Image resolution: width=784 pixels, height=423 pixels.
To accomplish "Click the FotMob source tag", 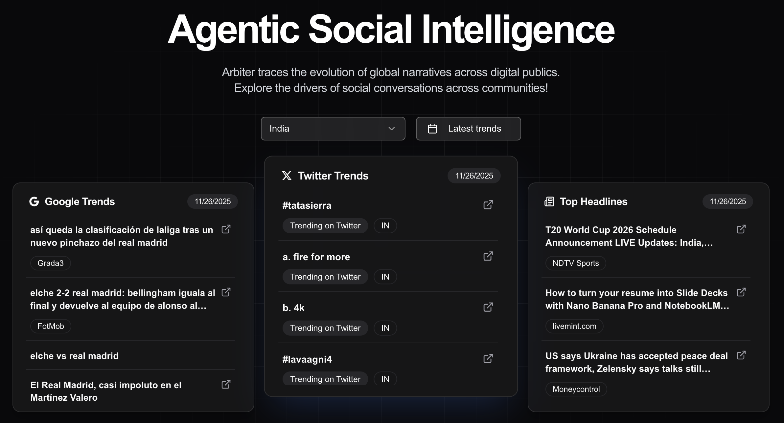I will coord(51,326).
